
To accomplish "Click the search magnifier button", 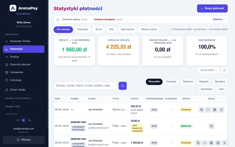I will 122,86.
